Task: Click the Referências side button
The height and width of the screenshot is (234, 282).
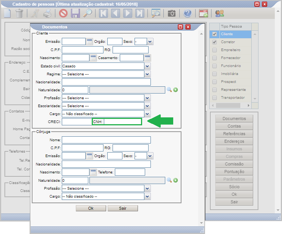Action: (x=234, y=134)
